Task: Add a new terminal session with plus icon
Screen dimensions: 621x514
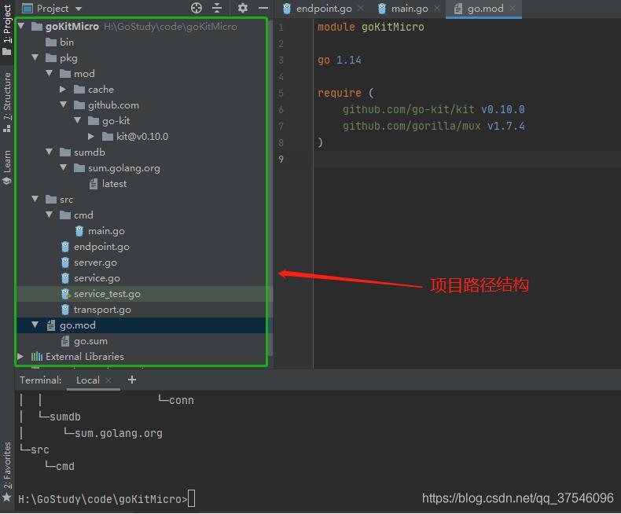Action: [x=132, y=380]
